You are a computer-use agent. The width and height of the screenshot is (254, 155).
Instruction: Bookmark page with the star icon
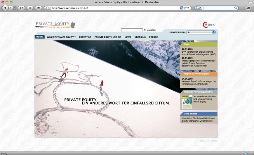pyautogui.click(x=185, y=8)
